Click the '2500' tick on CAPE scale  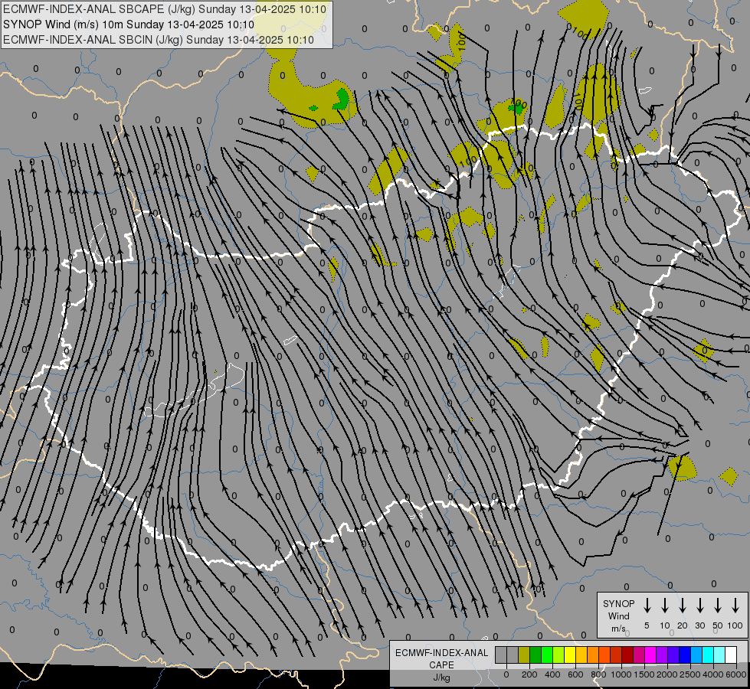(690, 674)
